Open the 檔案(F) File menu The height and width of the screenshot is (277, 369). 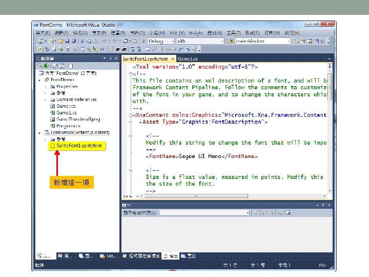(43, 33)
